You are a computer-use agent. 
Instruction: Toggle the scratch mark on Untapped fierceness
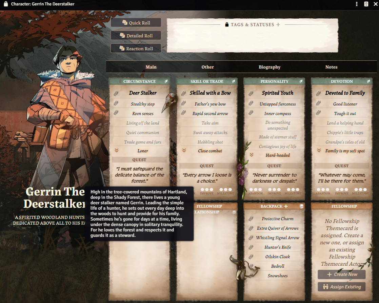[x=251, y=103]
